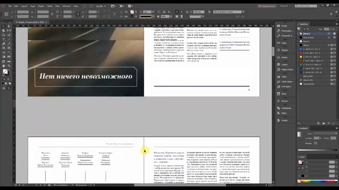
Task: Click the Publish Online button
Action: coord(267,6)
